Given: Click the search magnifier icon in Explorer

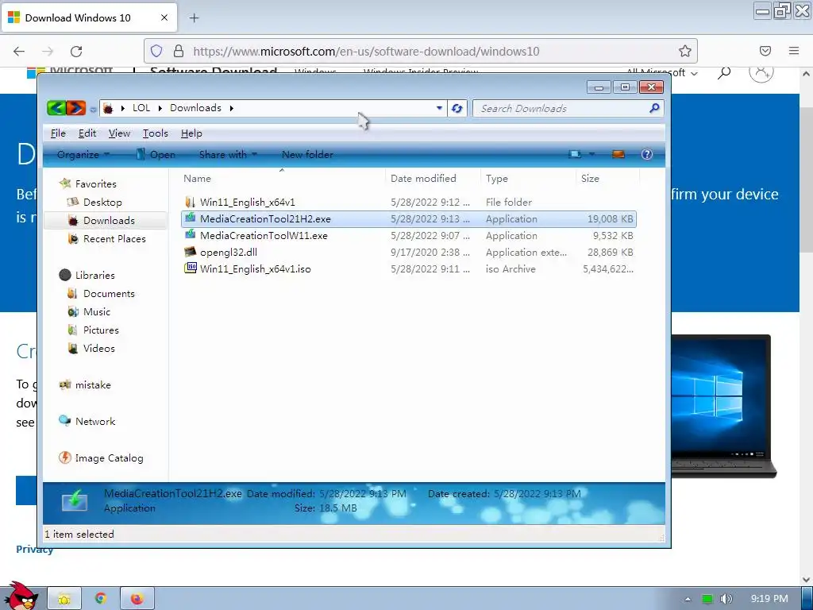Looking at the screenshot, I should 654,108.
